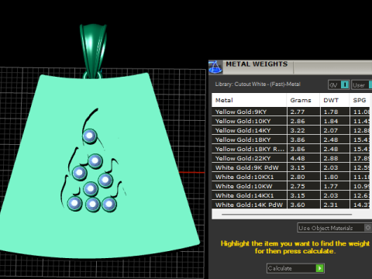Viewport: 372px width, 279px height.
Task: Click grams value 3.60
Action: click(298, 205)
